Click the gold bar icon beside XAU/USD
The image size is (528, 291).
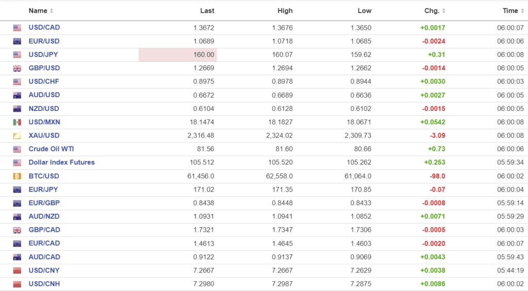pyautogui.click(x=17, y=136)
